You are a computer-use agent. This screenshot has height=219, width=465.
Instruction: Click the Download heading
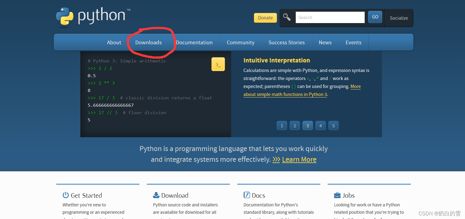coord(175,195)
